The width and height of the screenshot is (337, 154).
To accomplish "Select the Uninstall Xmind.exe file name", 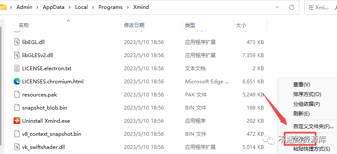I will tap(46, 121).
